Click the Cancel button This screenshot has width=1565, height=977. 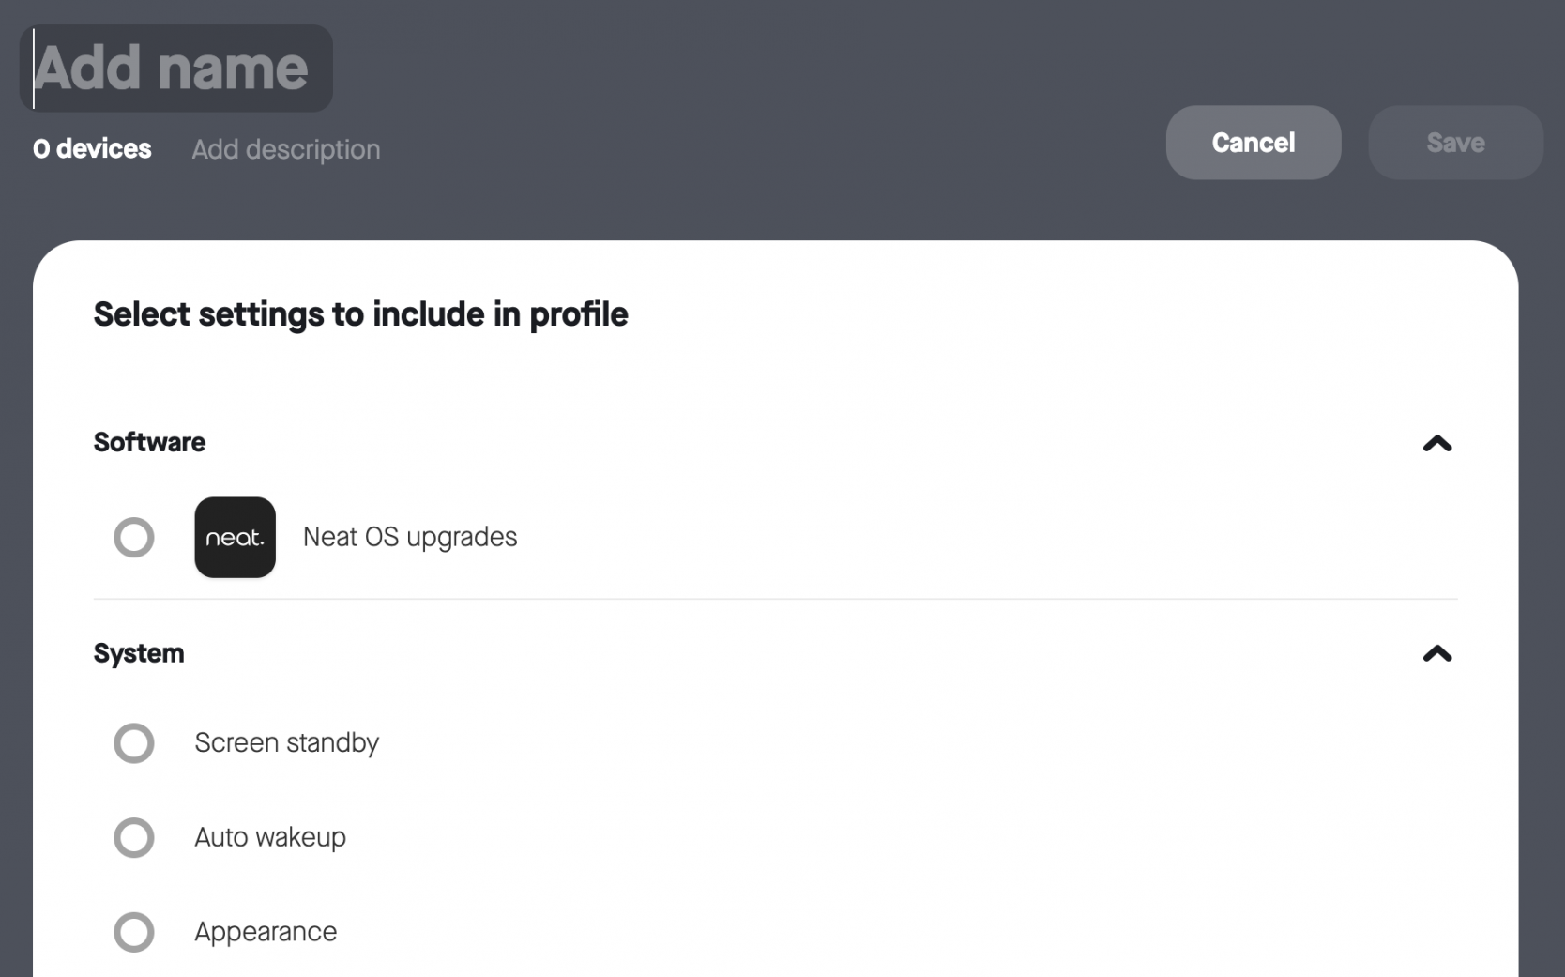click(1253, 143)
